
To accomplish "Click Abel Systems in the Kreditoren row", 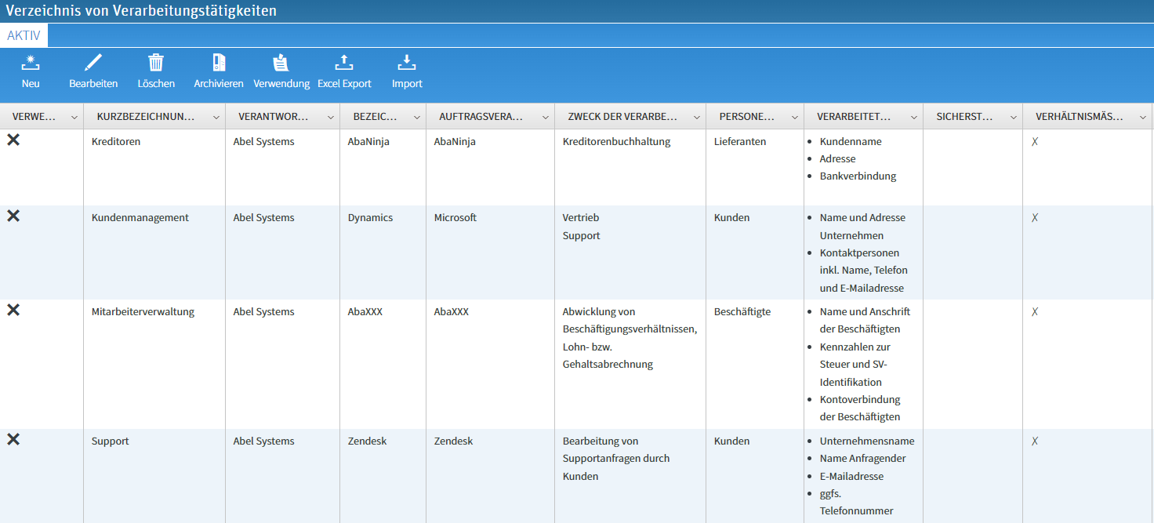I will pyautogui.click(x=263, y=142).
